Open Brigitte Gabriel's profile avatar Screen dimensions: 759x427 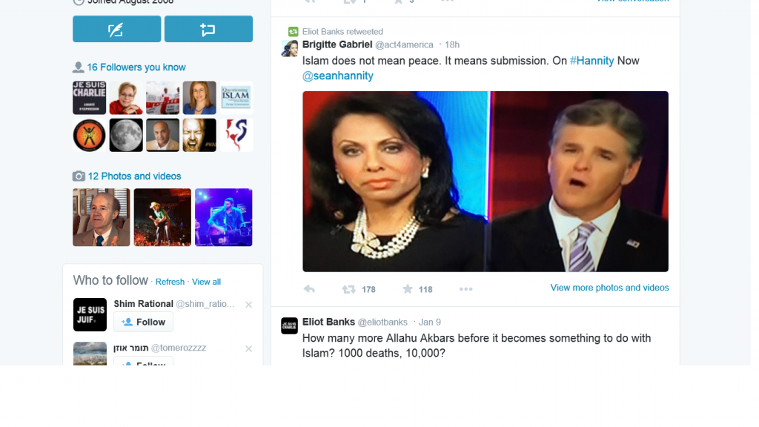click(290, 48)
